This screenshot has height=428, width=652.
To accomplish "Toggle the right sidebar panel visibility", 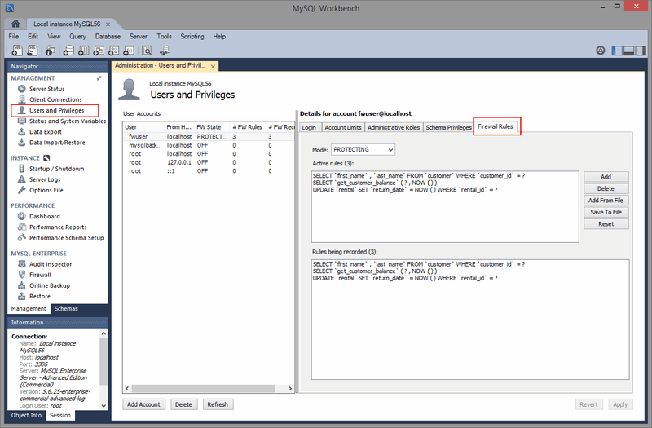I will [641, 51].
